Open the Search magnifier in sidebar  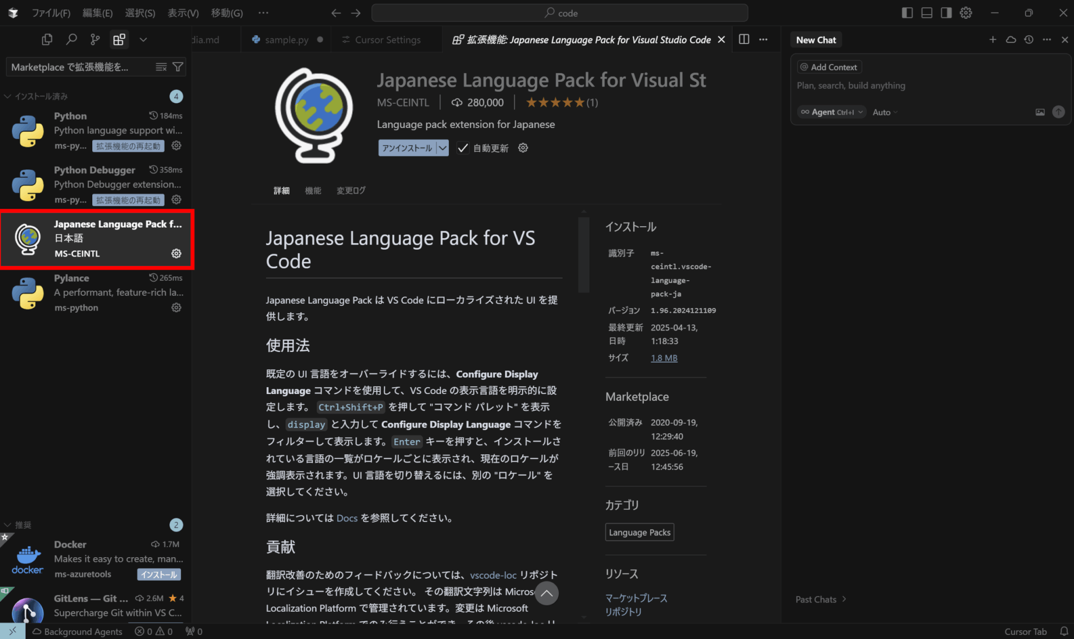coord(71,39)
